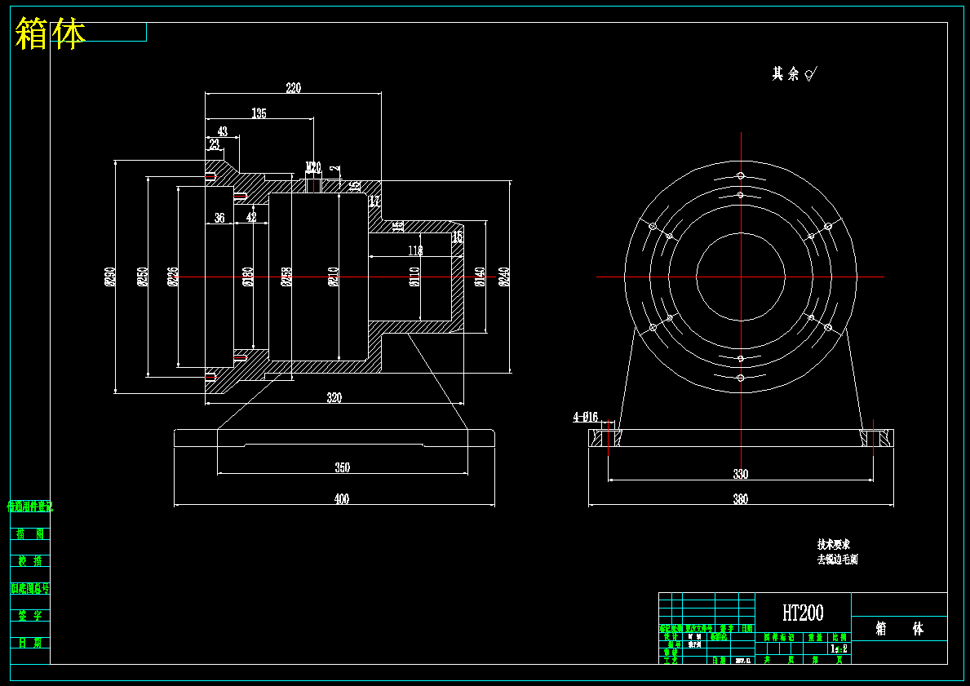
Task: Click the 4-Ø16 hole callout
Action: pos(585,418)
